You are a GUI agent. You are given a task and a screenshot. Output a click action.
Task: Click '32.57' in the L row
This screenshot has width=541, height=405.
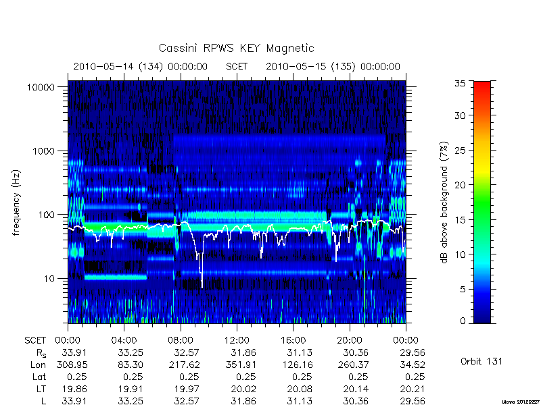click(x=187, y=401)
